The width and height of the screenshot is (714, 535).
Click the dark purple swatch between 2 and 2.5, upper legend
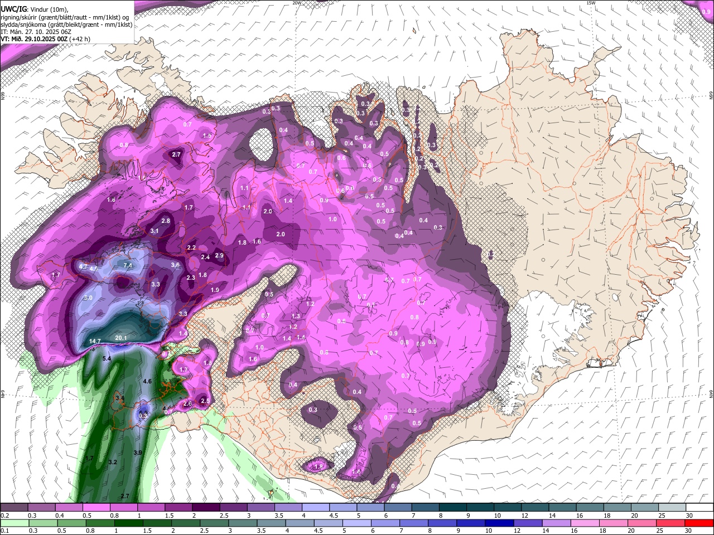click(x=206, y=507)
